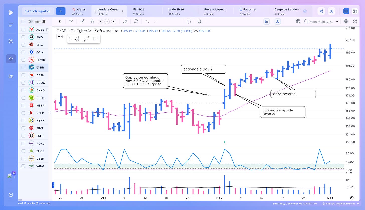Open the menu icon in left sidebar
This screenshot has height=210, width=365.
pos(11,25)
